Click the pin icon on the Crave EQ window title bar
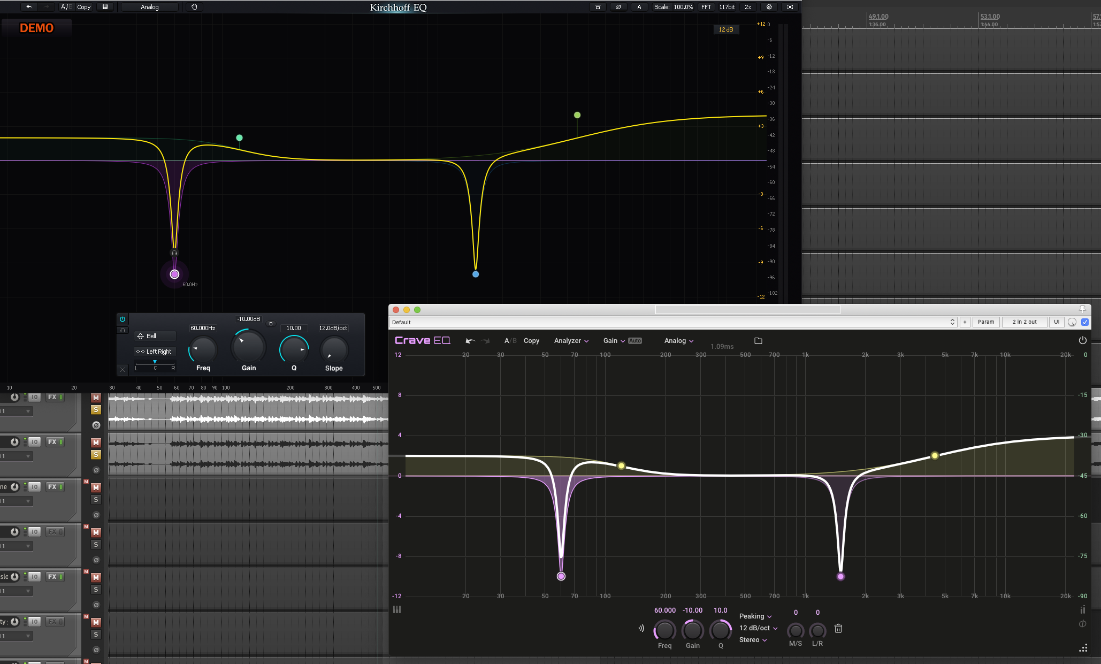This screenshot has width=1101, height=664. pyautogui.click(x=1082, y=309)
